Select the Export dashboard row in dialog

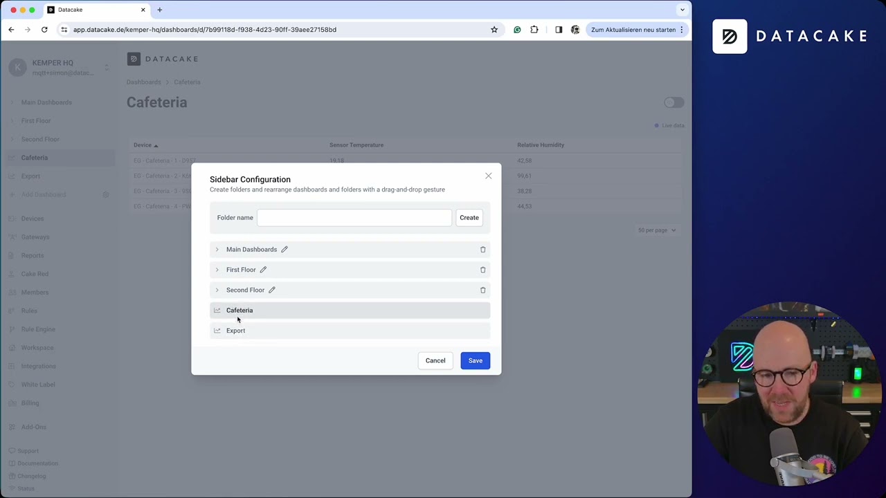[350, 331]
